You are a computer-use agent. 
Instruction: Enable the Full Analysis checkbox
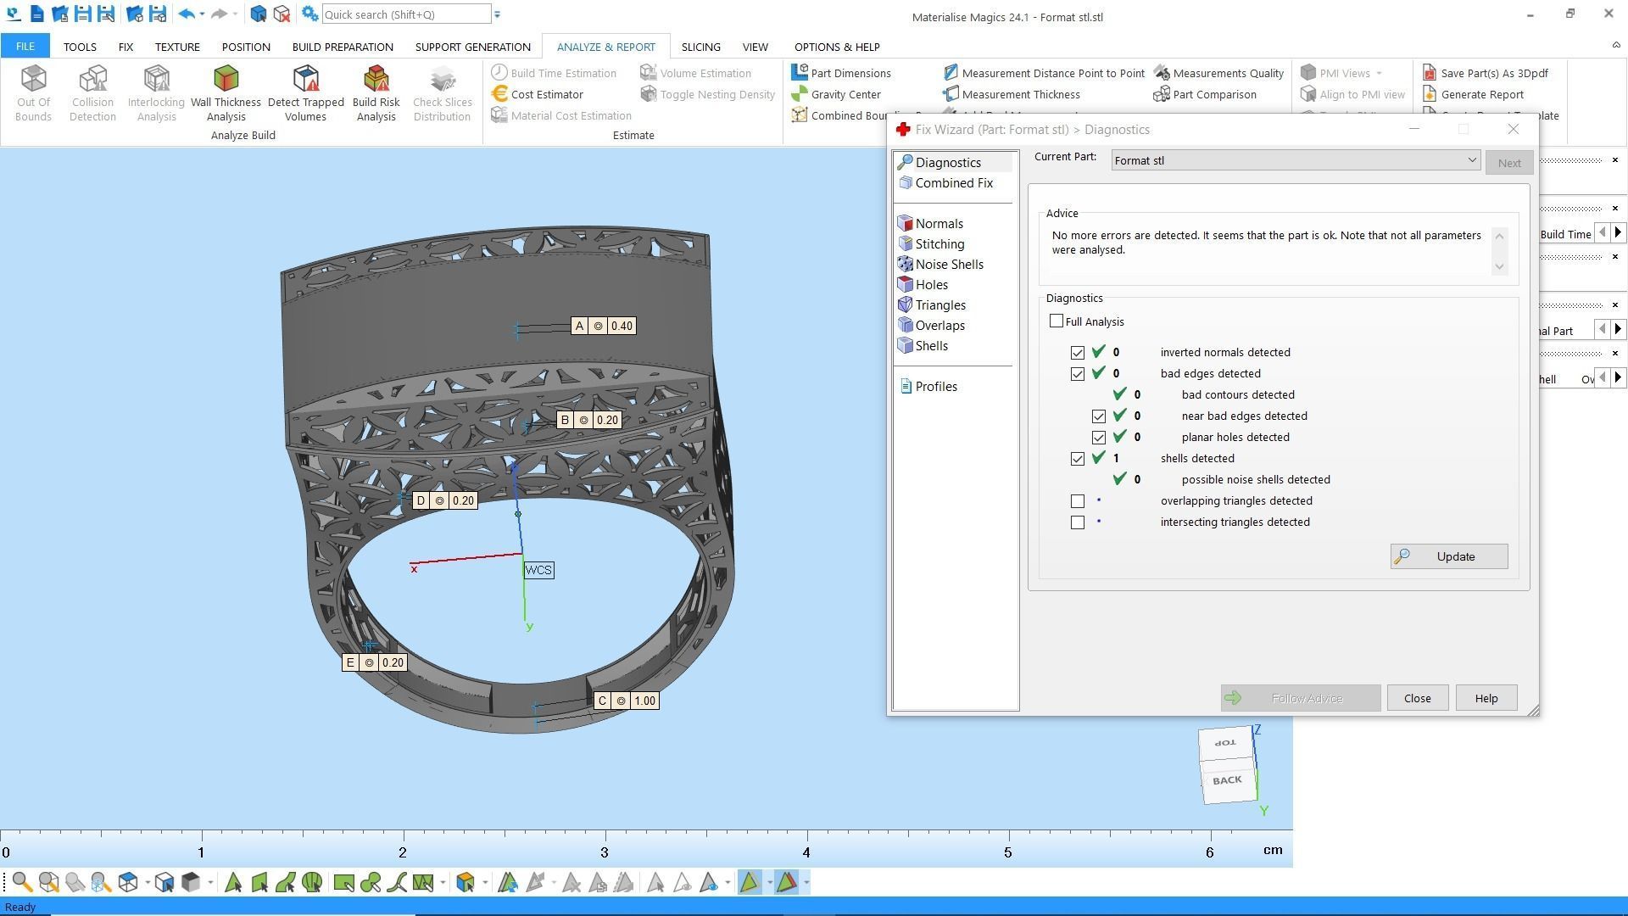1057,321
